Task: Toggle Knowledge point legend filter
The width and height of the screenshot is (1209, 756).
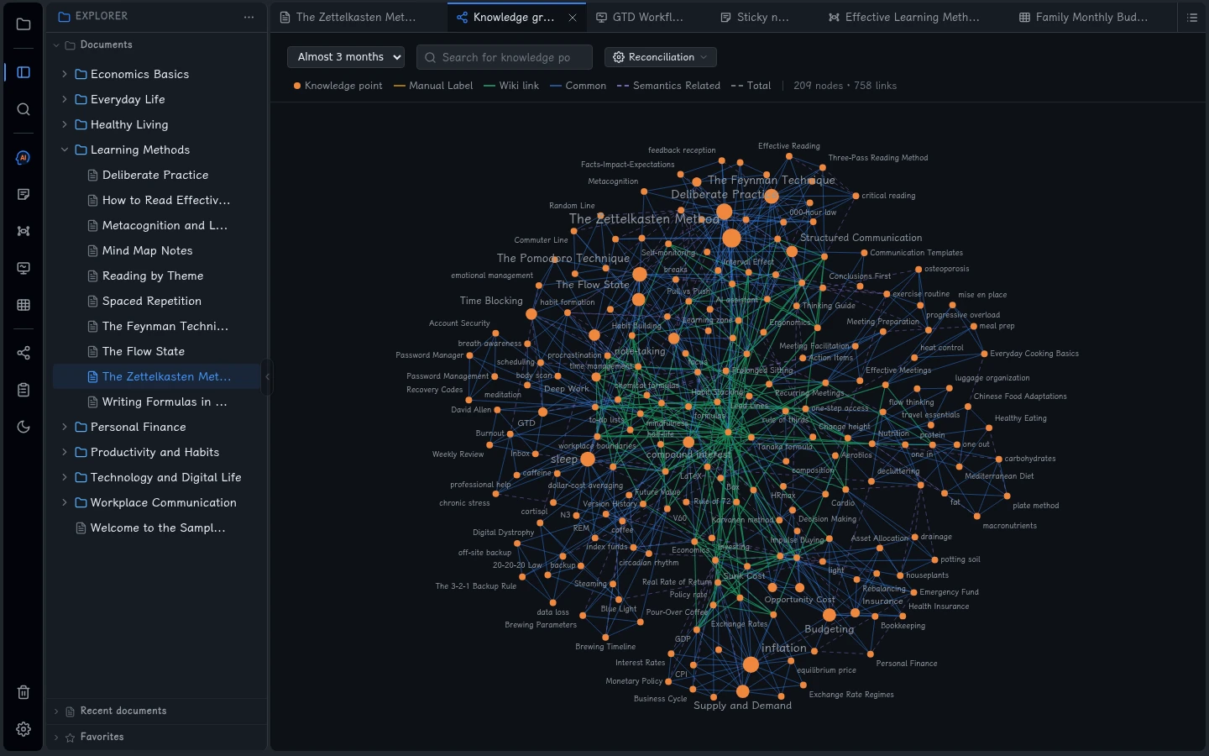Action: point(338,86)
